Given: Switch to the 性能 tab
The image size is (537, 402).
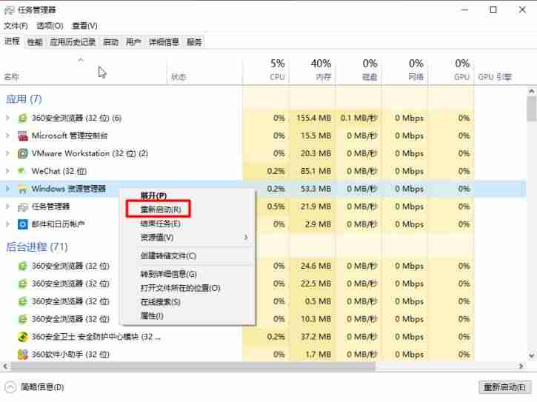Looking at the screenshot, I should [x=35, y=42].
